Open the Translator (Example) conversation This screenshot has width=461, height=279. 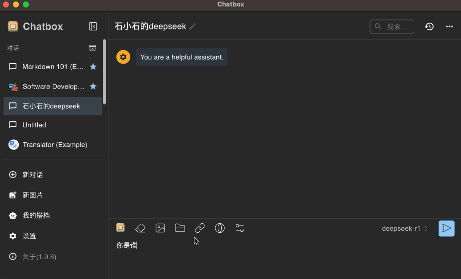click(x=53, y=145)
